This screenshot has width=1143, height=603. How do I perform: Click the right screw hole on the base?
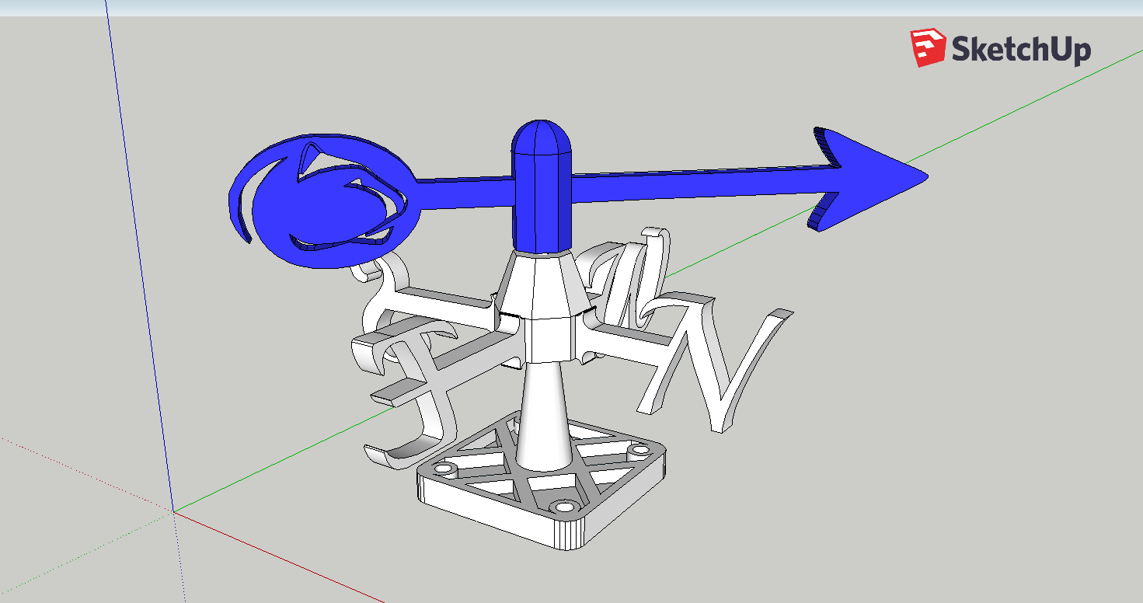(640, 450)
